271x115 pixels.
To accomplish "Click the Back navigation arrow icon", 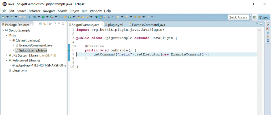I will click(139, 17).
